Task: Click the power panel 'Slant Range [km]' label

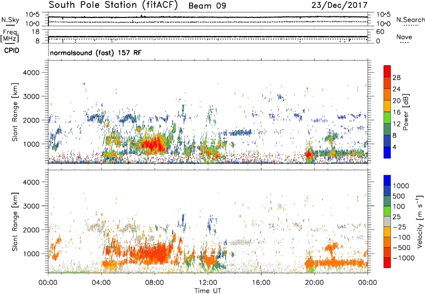Action: (15, 112)
